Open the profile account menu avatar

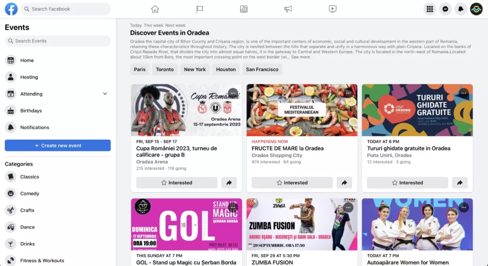476,9
